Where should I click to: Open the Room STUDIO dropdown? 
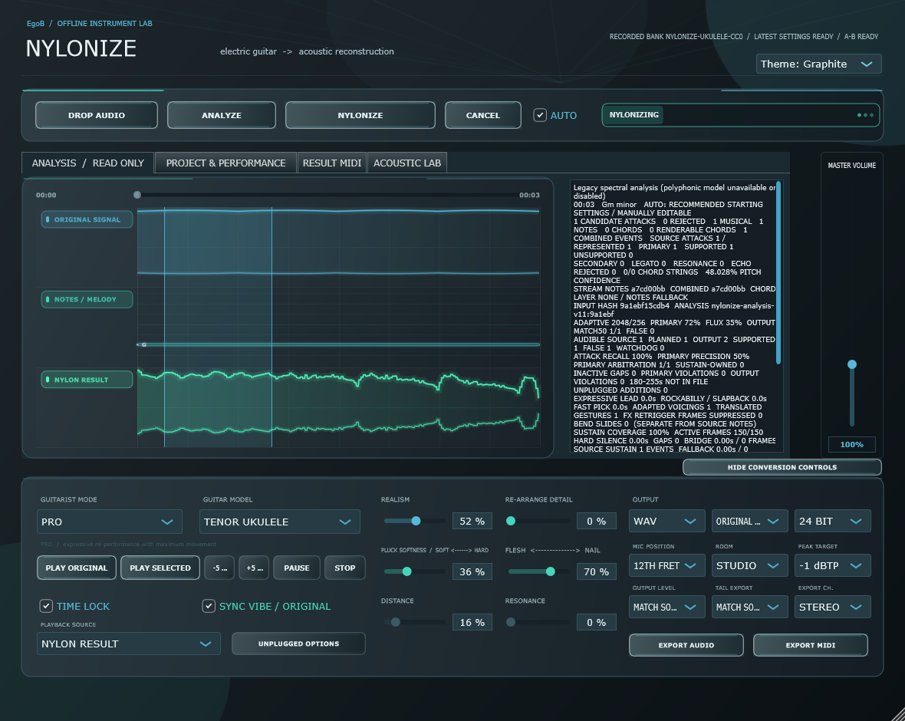point(749,565)
